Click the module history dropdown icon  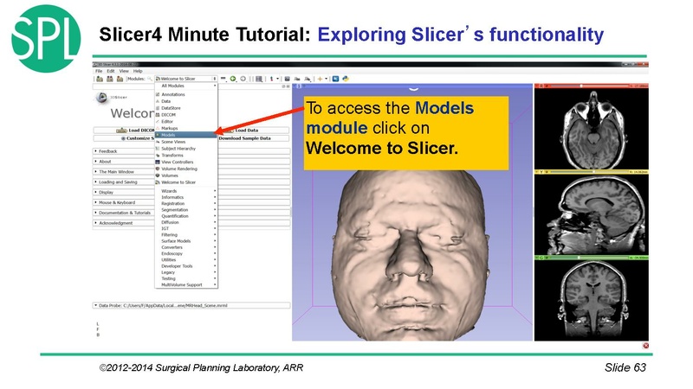click(223, 79)
